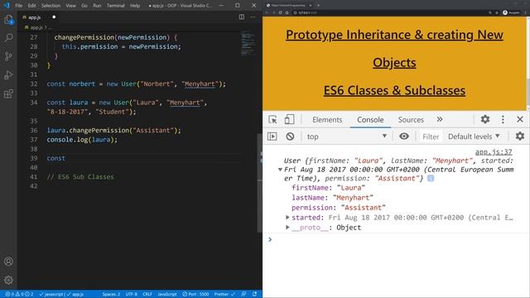Select the DevTools inspect element tool
This screenshot has width=530, height=298.
[x=272, y=119]
